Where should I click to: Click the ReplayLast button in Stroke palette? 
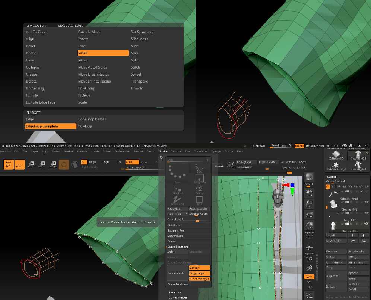point(177,209)
